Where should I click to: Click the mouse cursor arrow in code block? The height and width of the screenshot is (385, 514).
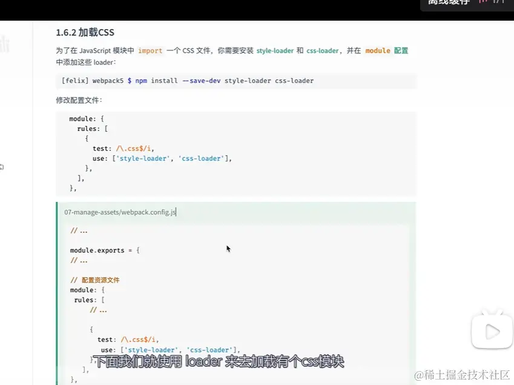(x=228, y=249)
